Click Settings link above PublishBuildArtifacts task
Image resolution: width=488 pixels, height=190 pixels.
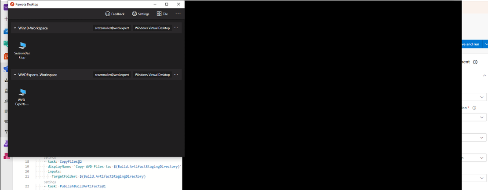(50, 182)
